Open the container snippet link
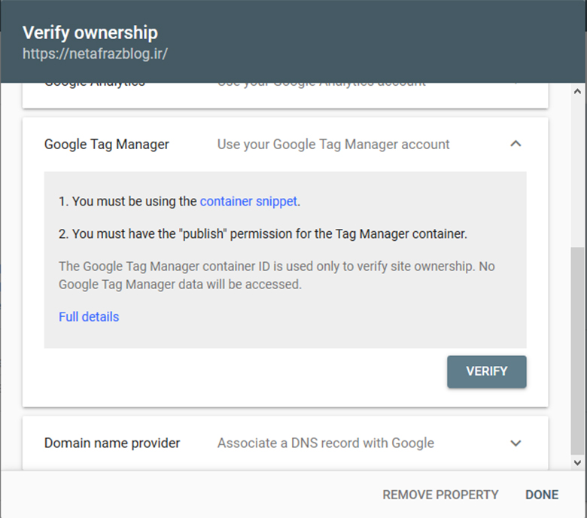The image size is (587, 518). pos(248,202)
